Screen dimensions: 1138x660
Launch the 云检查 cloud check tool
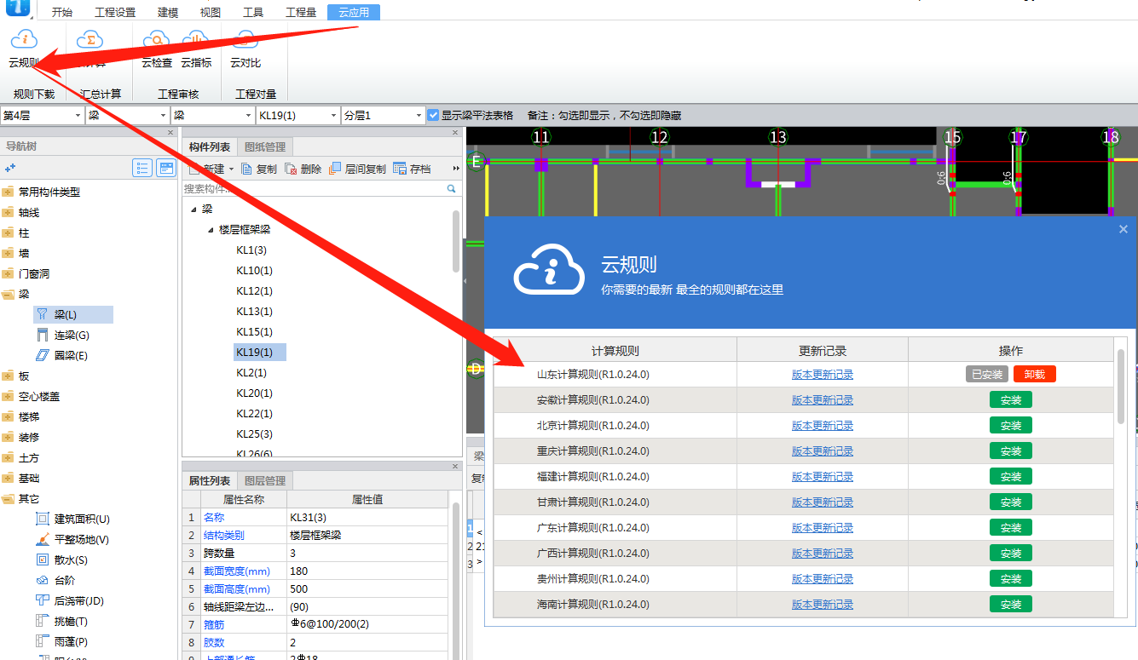click(157, 49)
